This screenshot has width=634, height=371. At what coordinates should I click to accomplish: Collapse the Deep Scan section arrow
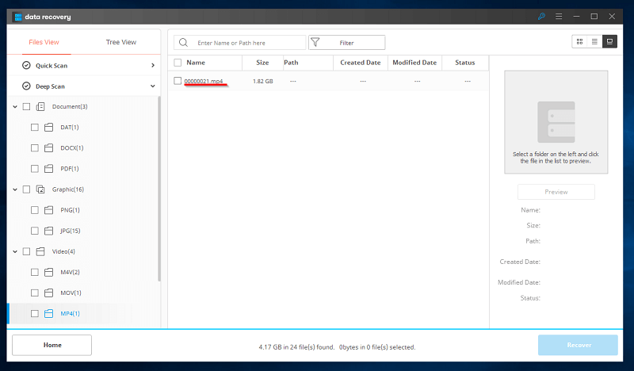(153, 86)
